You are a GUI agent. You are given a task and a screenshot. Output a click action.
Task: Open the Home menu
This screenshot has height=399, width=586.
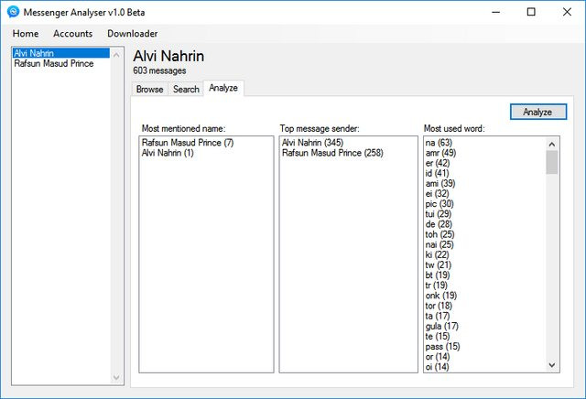(x=26, y=34)
